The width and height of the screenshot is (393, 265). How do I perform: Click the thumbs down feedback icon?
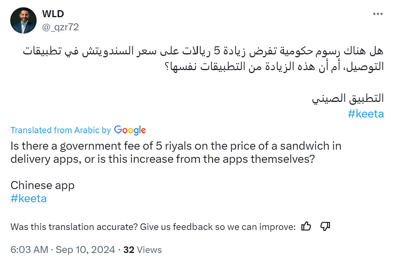coord(325,227)
